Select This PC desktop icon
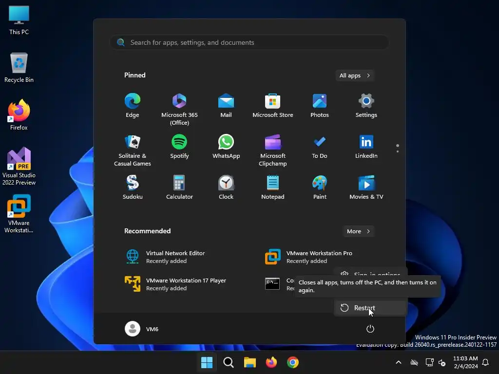The width and height of the screenshot is (499, 374). click(x=19, y=20)
